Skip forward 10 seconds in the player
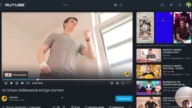Image resolution: width=192 pixels, height=108 pixels. (x=17, y=83)
